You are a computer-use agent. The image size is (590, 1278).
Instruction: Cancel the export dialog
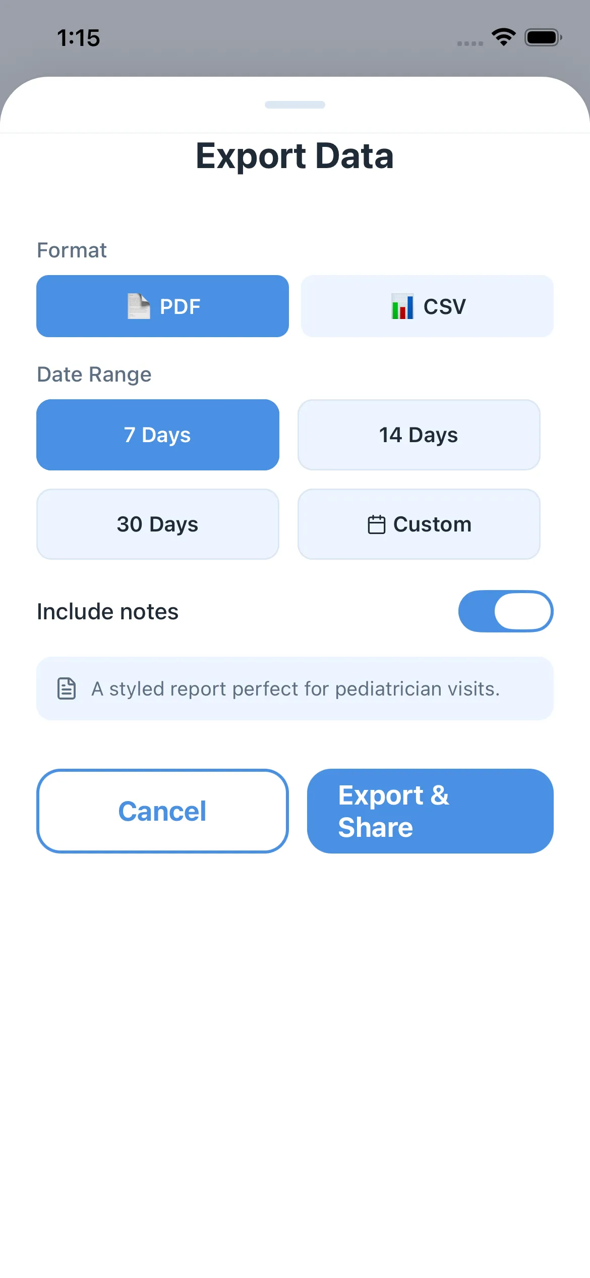[x=162, y=811]
